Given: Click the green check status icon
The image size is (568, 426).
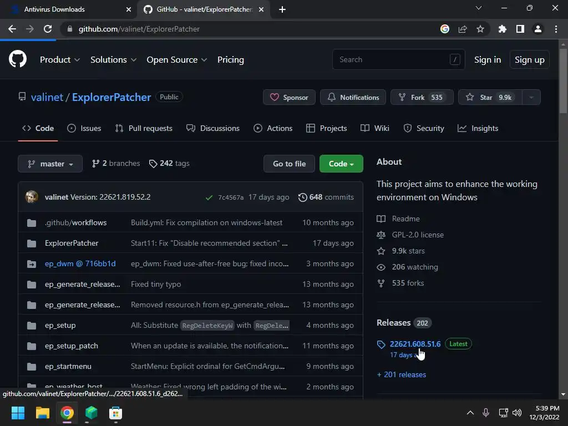Looking at the screenshot, I should tap(209, 197).
